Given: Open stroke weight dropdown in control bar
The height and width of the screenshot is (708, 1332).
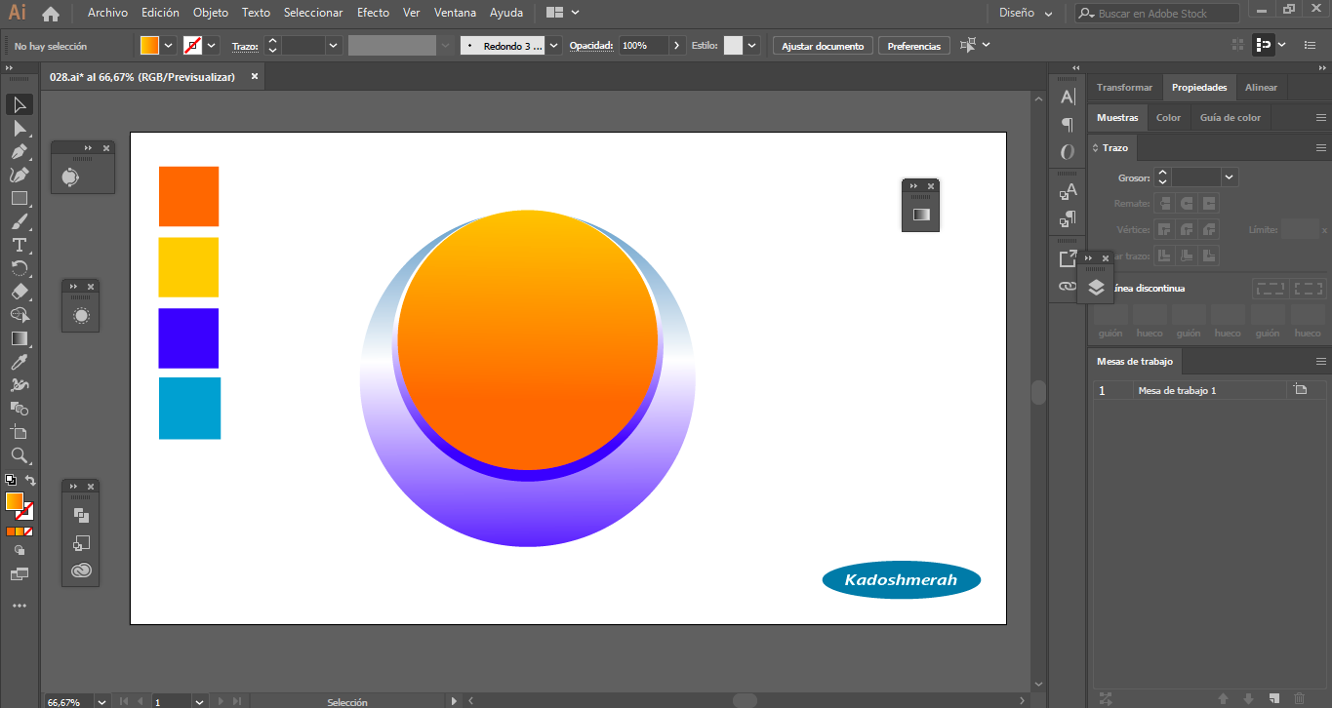Looking at the screenshot, I should [334, 46].
